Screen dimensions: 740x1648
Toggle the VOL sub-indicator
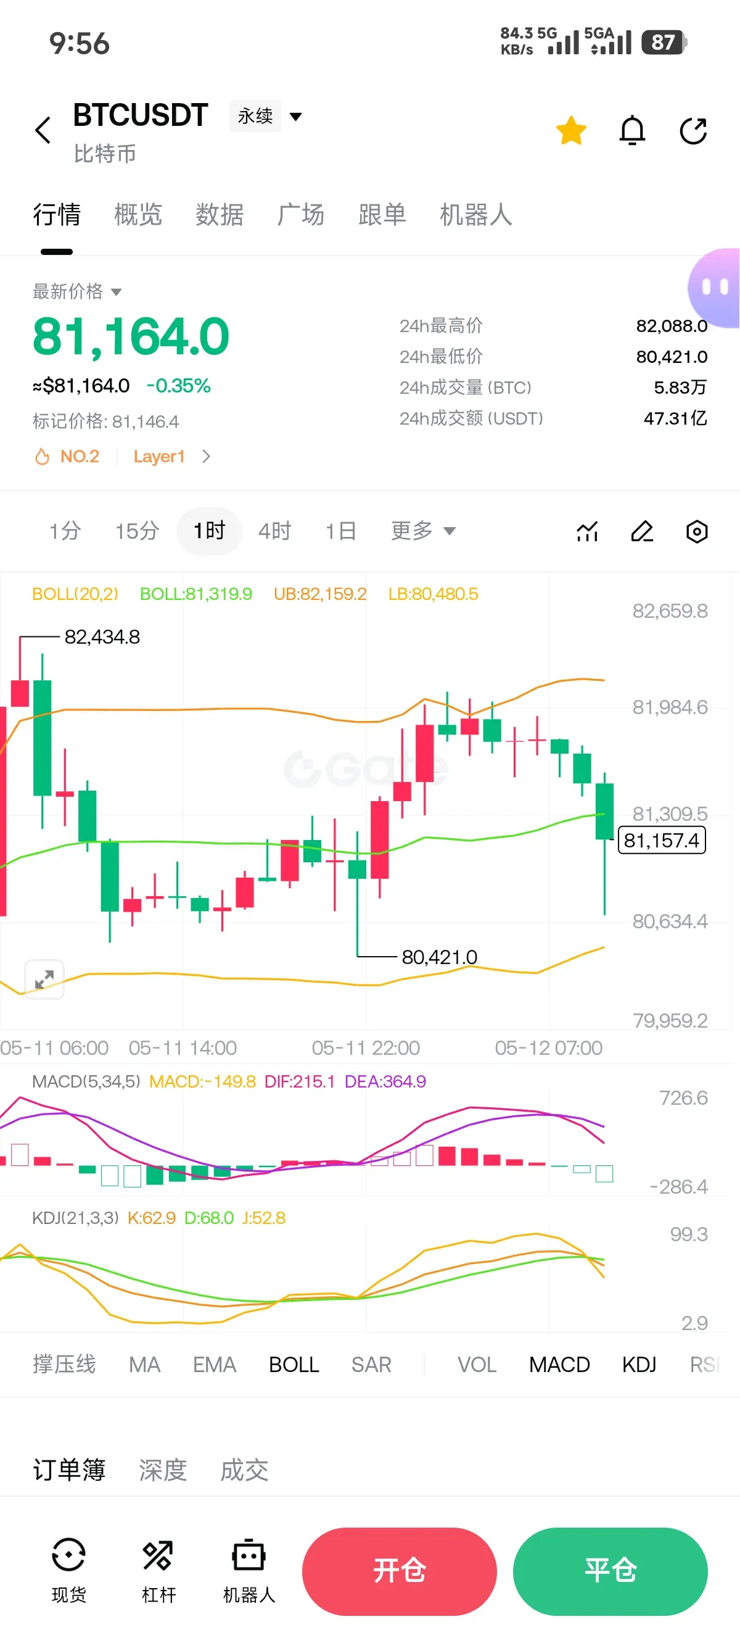click(x=477, y=1364)
